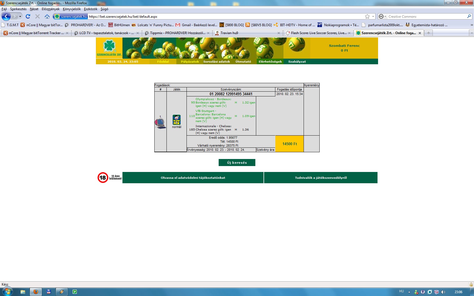Open the floppy disk taskbar application

tap(49, 292)
